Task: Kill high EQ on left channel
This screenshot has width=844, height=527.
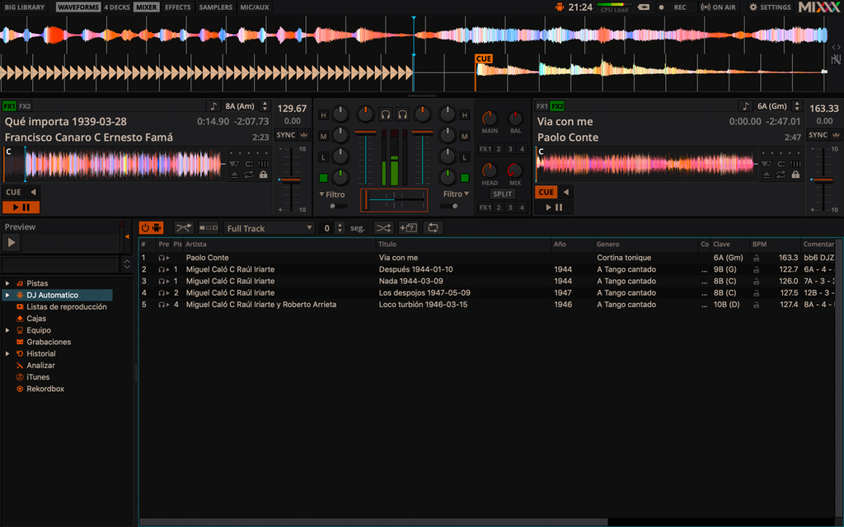Action: pyautogui.click(x=323, y=115)
